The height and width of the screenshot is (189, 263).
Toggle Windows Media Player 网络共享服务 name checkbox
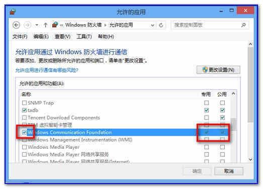coord(24,154)
